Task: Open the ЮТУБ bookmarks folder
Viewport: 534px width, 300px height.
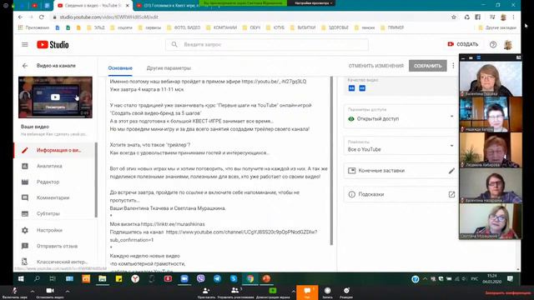Action: (x=275, y=27)
